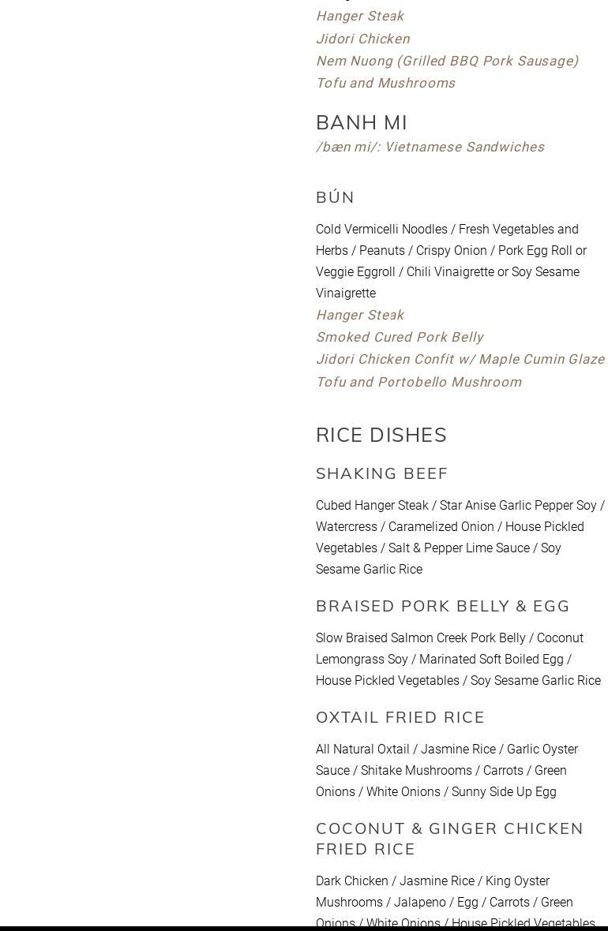Open the SHAKING BEEF dish title
608x931 pixels.
tap(382, 473)
